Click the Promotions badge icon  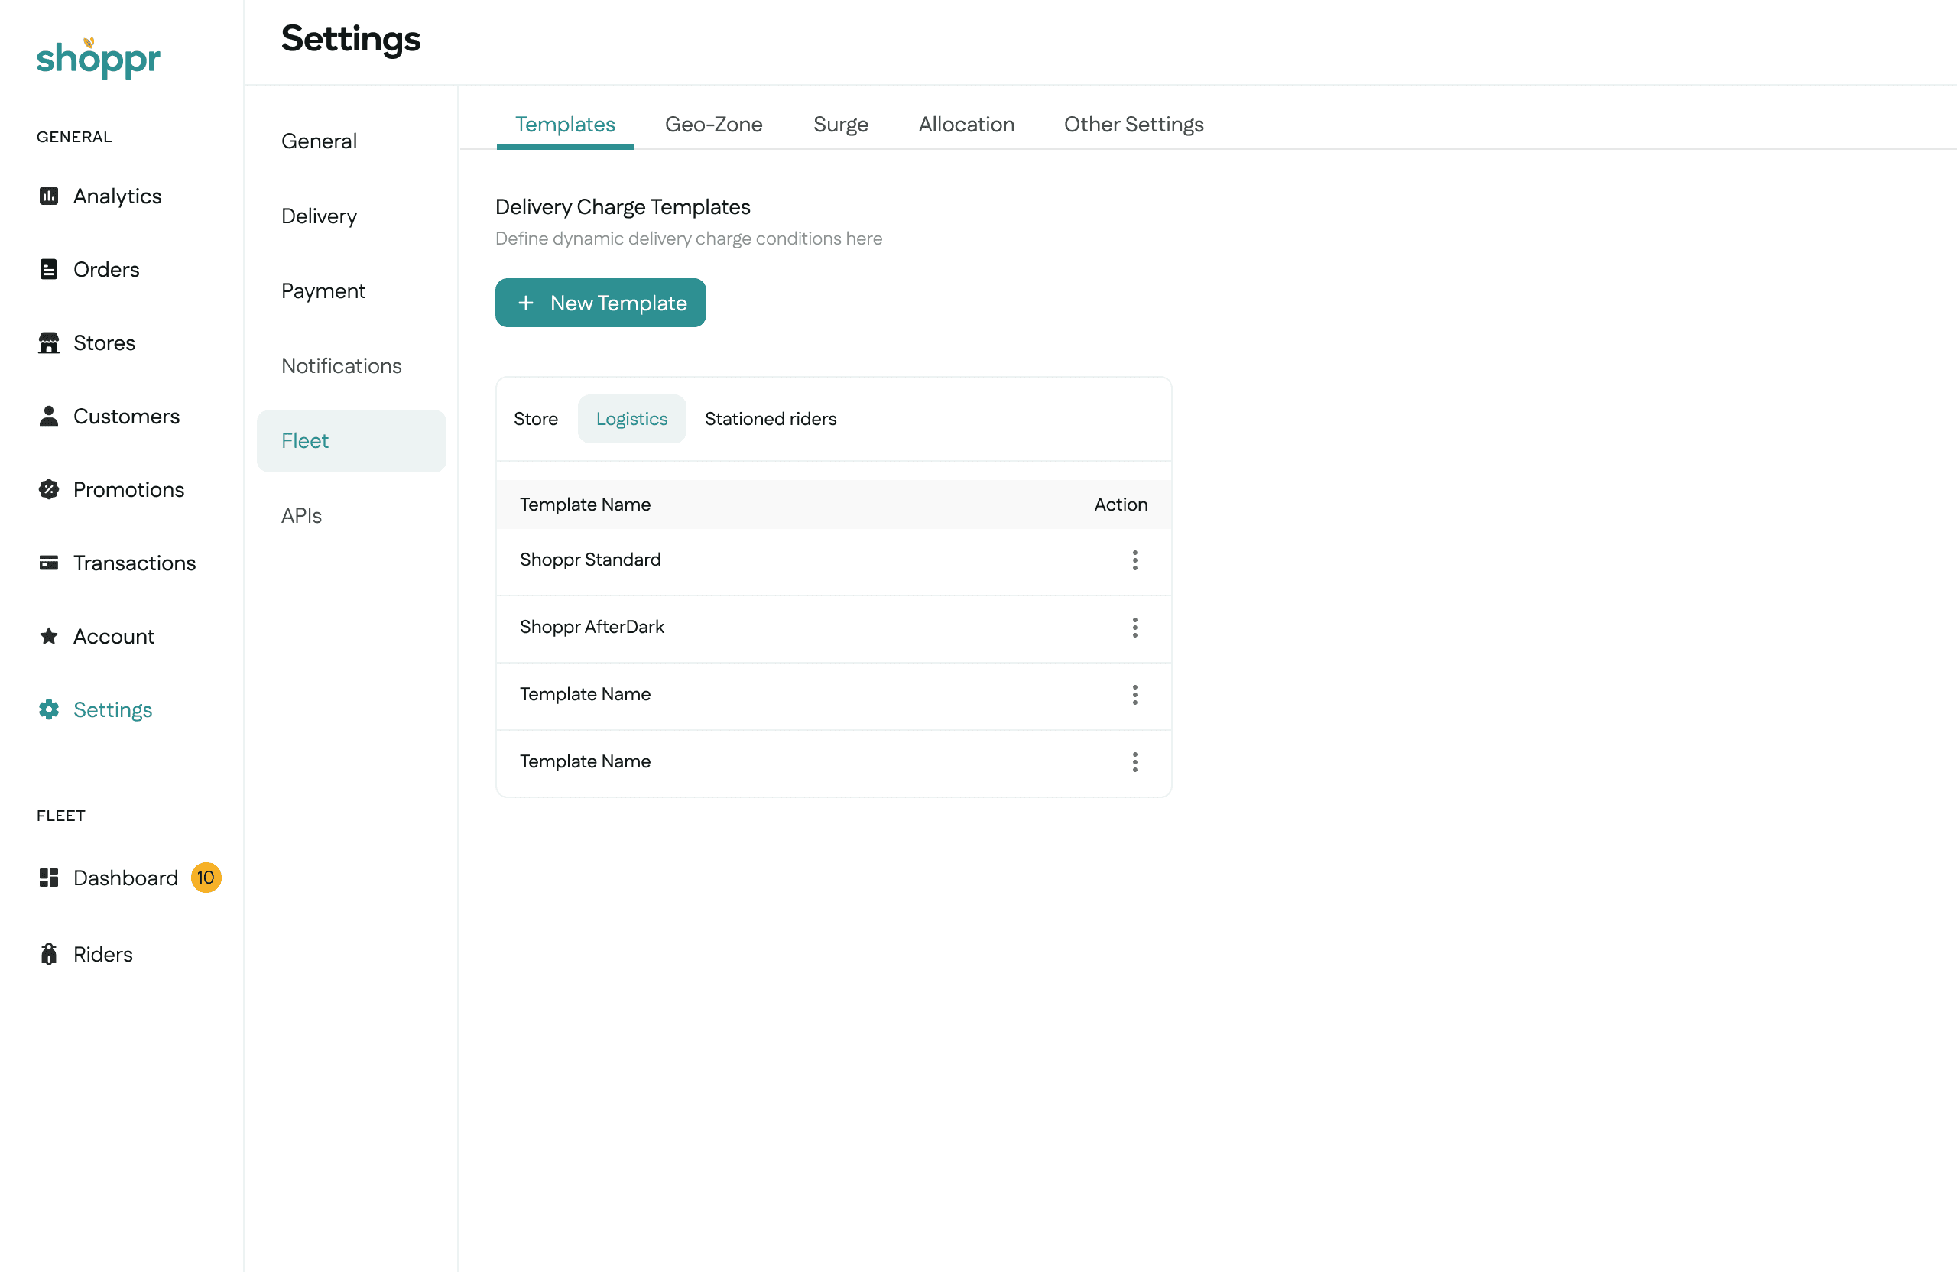point(48,489)
